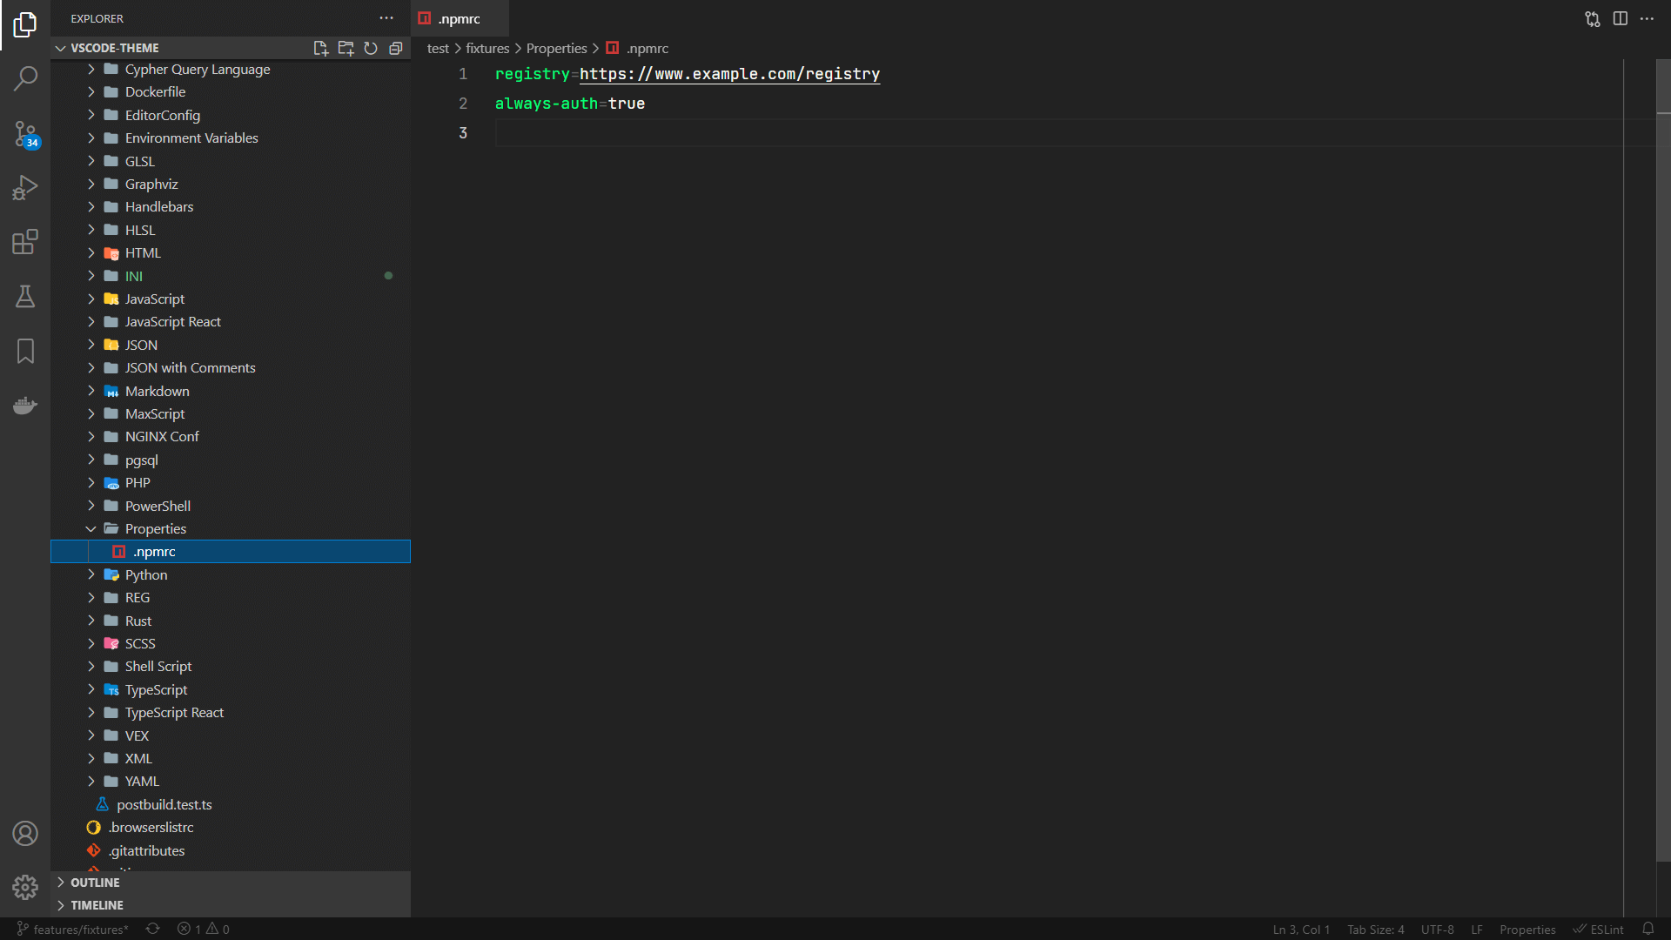Viewport: 1671px width, 940px height.
Task: Open the Docker view icon
Action: click(x=25, y=406)
